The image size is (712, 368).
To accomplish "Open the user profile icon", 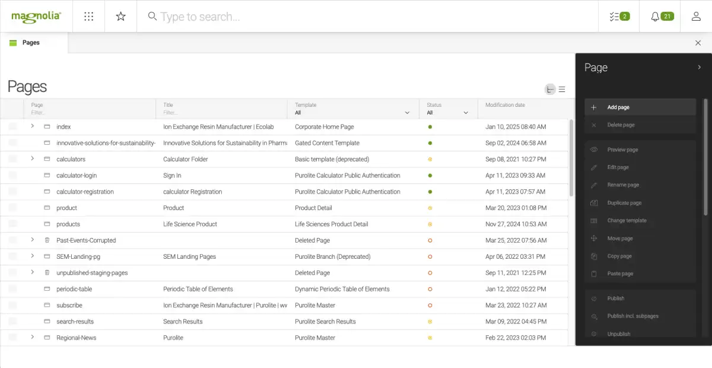I will [697, 17].
